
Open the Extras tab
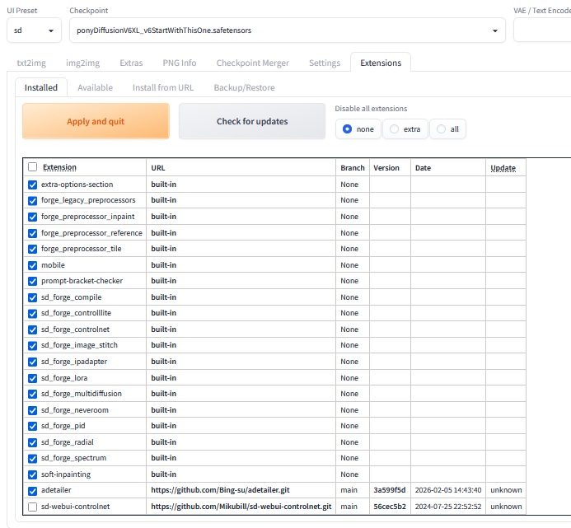pos(131,63)
